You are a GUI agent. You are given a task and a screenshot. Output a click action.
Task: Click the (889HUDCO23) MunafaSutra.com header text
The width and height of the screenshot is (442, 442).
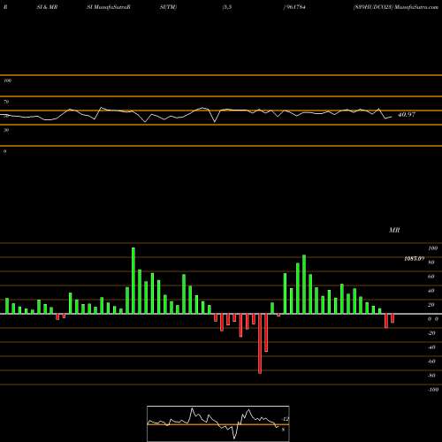coord(396,7)
